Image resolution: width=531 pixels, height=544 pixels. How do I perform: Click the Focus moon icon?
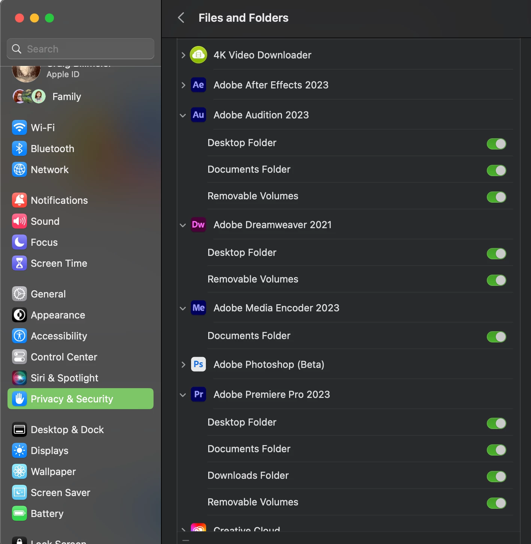point(19,242)
